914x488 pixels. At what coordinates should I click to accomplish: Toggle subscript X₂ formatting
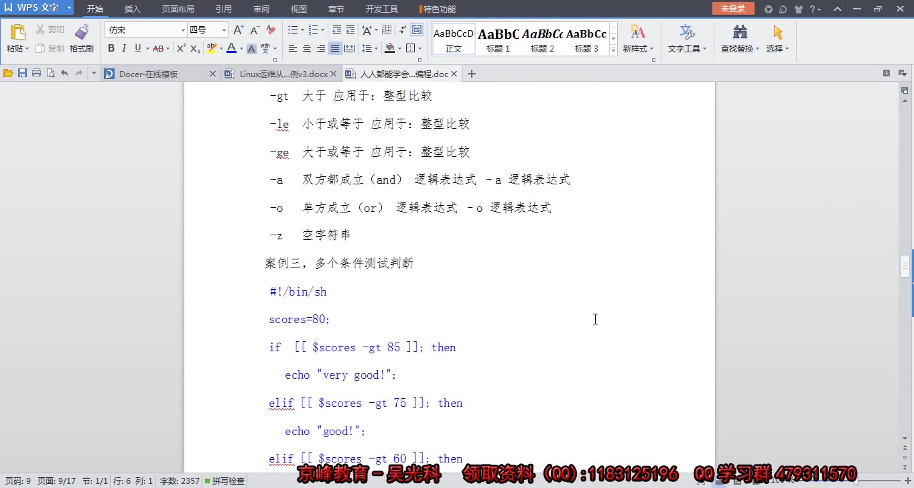(195, 48)
